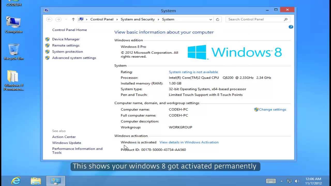The width and height of the screenshot is (331, 186).
Task: Click the shield icon beside System protection
Action: [47, 52]
